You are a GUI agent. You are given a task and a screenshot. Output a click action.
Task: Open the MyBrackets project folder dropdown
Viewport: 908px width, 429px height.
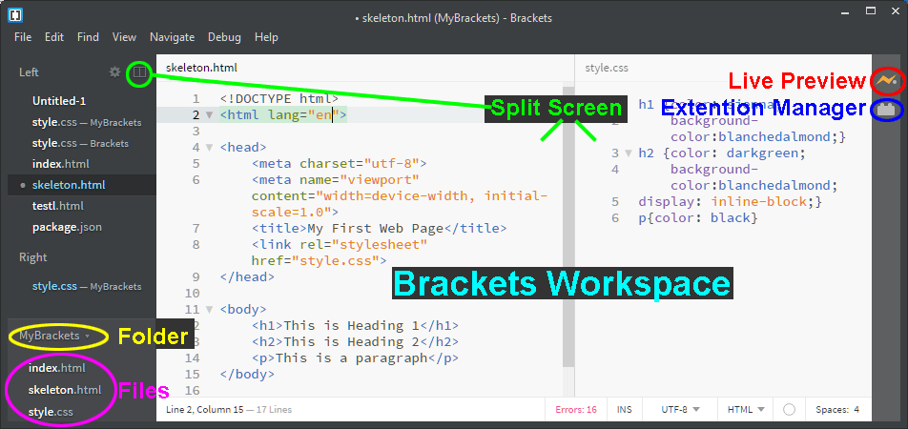55,336
